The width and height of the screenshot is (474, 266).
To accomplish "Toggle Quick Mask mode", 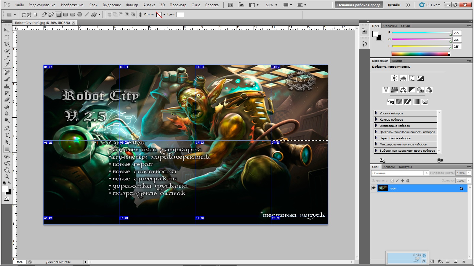I will (x=7, y=199).
